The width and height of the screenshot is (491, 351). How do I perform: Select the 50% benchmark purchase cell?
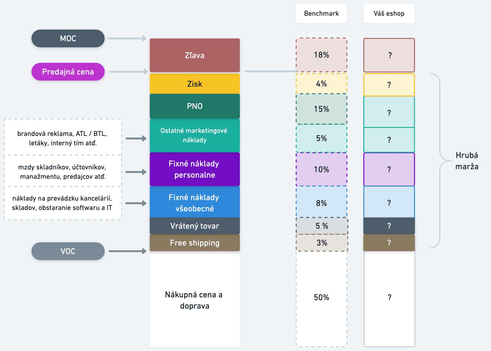pos(321,297)
